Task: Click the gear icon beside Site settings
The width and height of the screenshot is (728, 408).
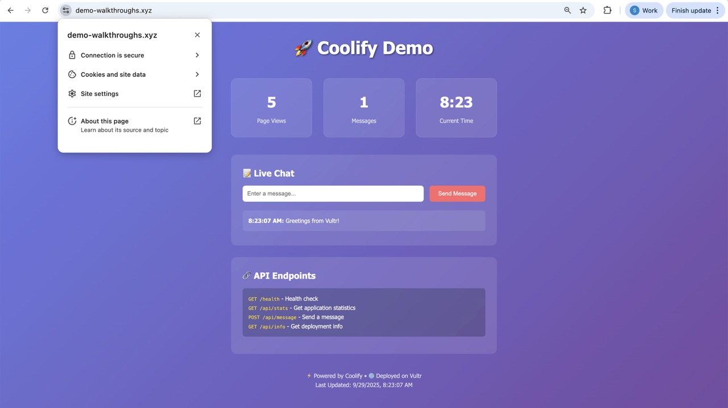Action: tap(72, 94)
